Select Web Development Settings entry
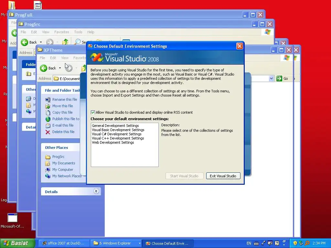Screen dimensions: 331x248 click(113, 142)
